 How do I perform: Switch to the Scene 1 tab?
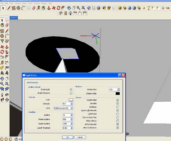pyautogui.click(x=14, y=17)
